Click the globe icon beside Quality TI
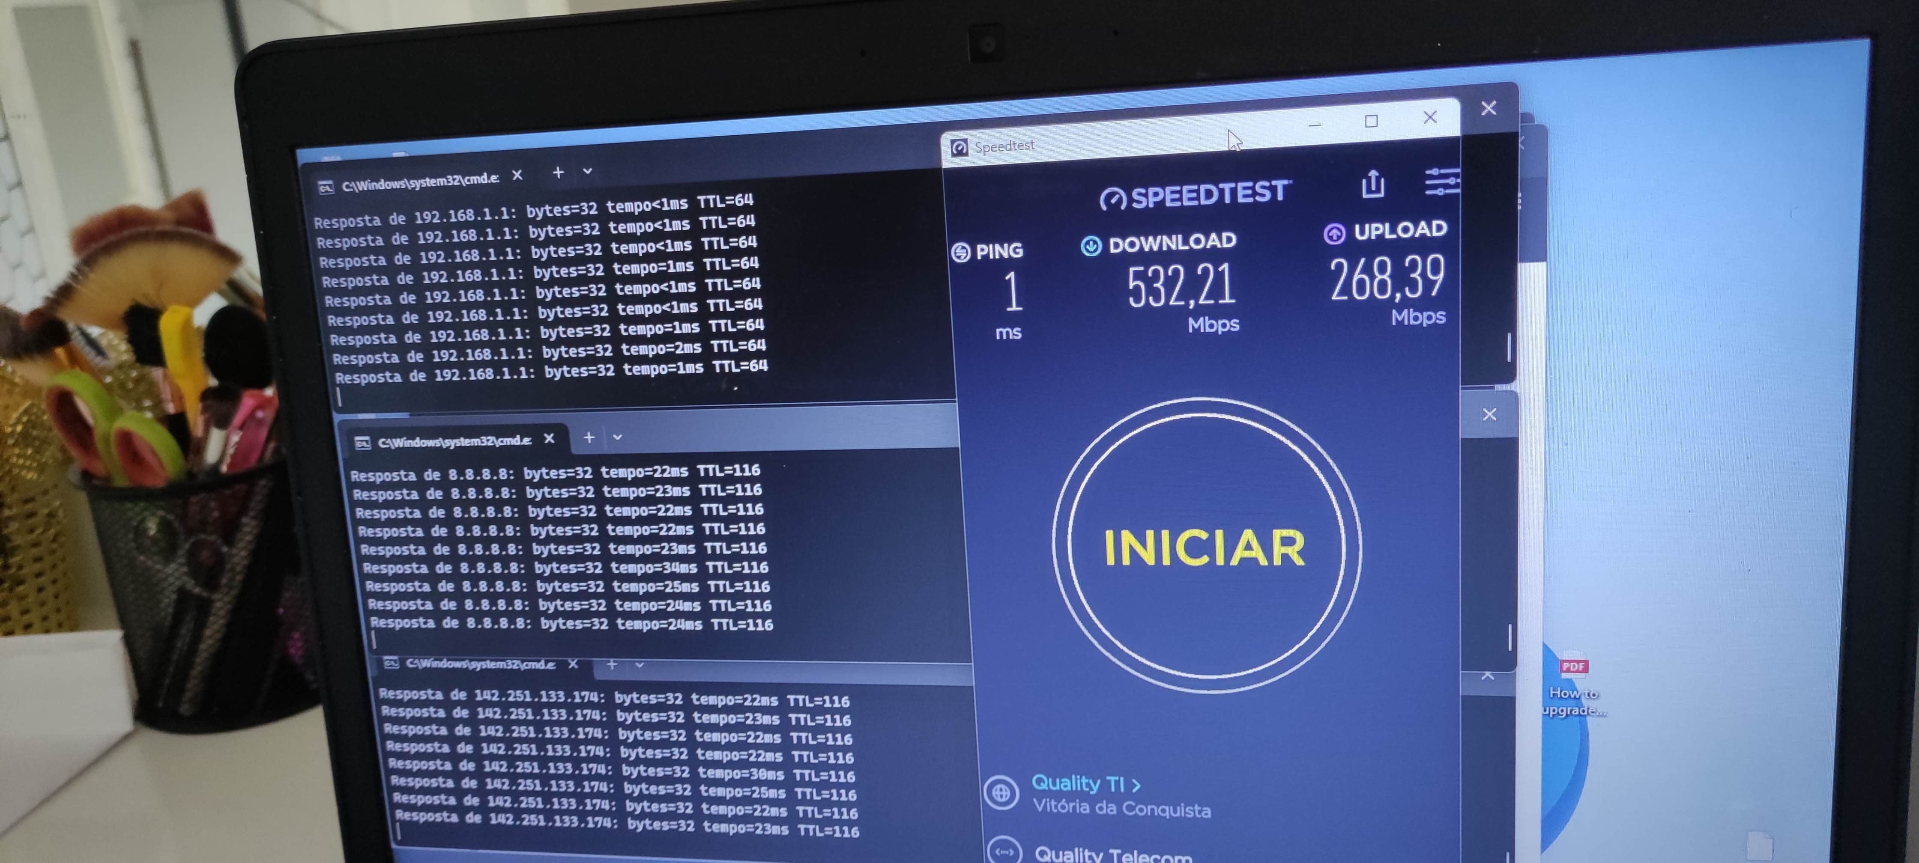The width and height of the screenshot is (1919, 863). 1001,793
